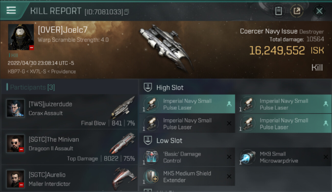Toggle destroyed Imperial Navy Small Pulse Laser X mark
The width and height of the screenshot is (332, 192).
click(x=229, y=123)
